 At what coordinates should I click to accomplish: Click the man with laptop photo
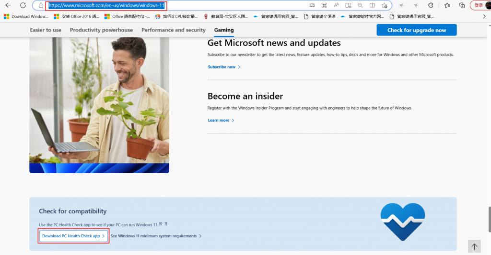[x=99, y=105]
